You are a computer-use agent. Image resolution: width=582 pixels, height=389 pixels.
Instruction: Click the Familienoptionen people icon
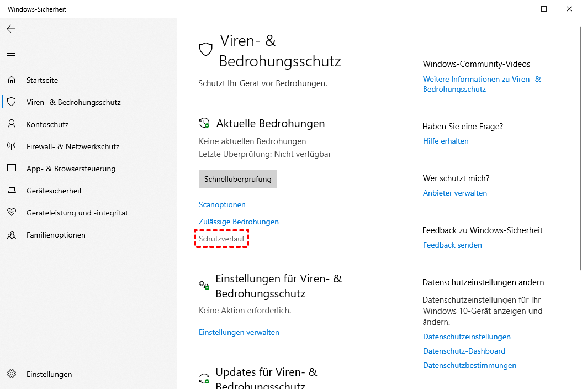12,235
